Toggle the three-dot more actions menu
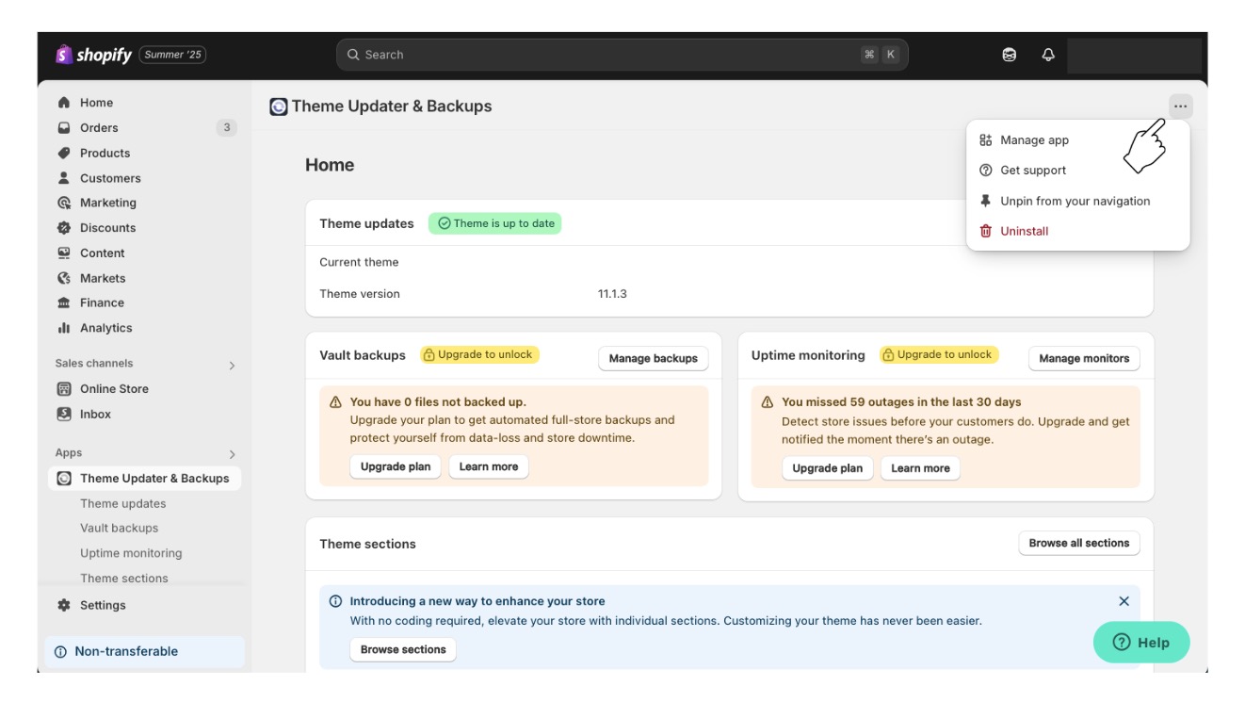This screenshot has height=702, width=1245. tap(1180, 106)
